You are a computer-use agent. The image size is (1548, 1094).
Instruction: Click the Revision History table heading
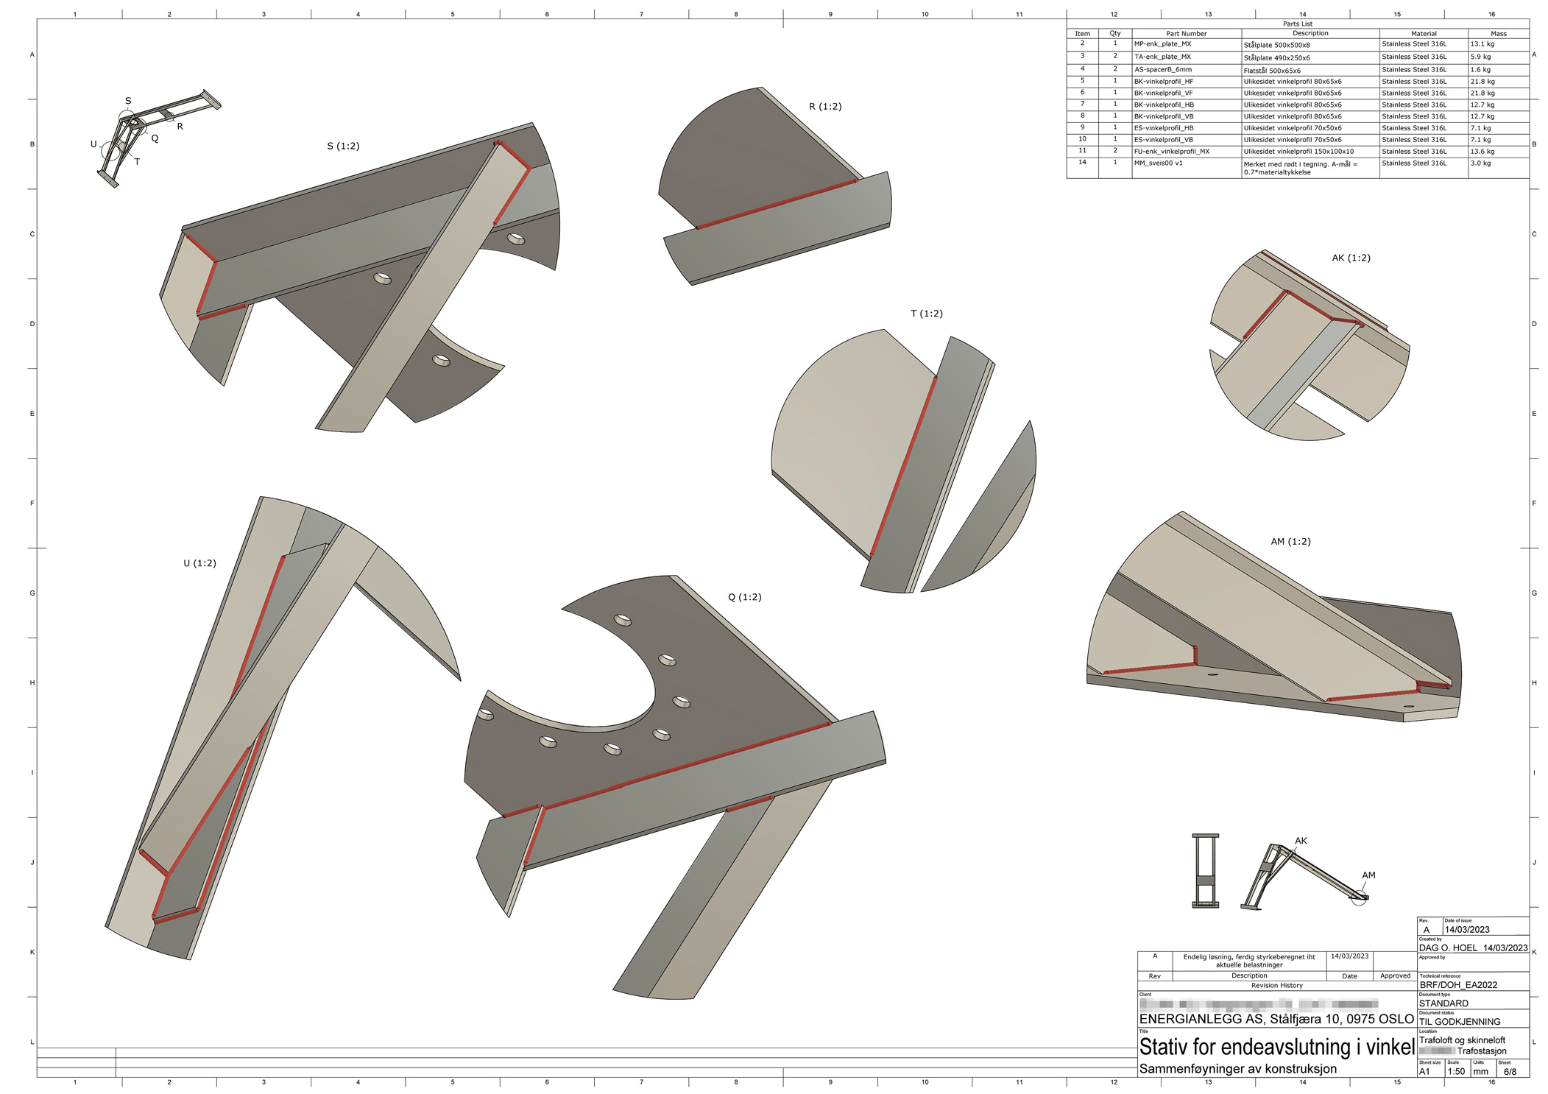click(1276, 985)
